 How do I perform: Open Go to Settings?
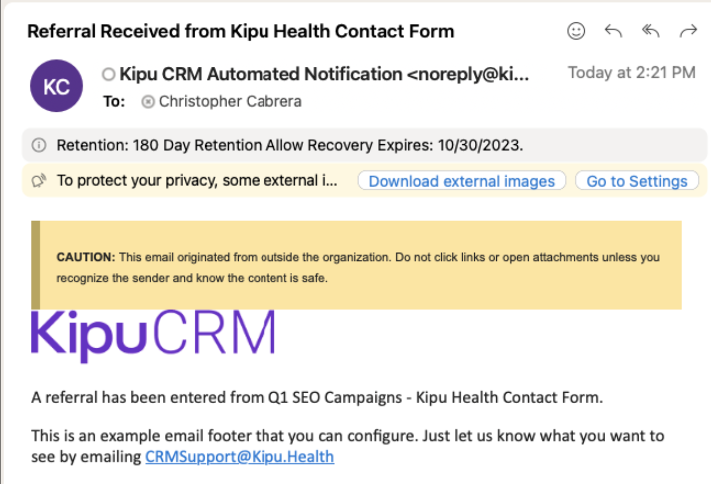(637, 181)
